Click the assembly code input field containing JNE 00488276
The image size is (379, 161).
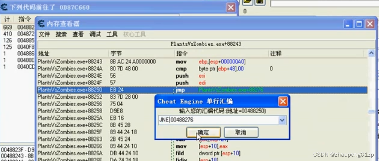(218, 120)
